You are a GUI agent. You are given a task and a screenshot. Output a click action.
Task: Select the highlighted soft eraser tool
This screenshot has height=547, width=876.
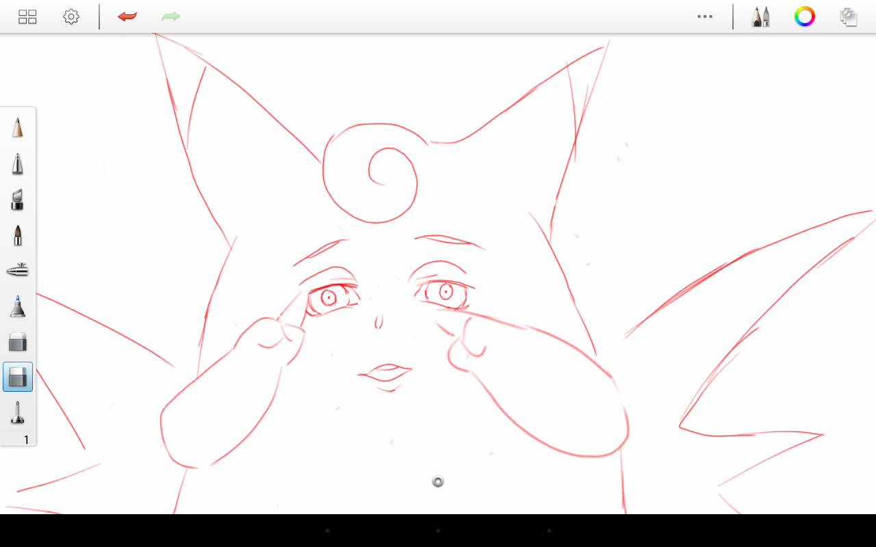tap(18, 377)
